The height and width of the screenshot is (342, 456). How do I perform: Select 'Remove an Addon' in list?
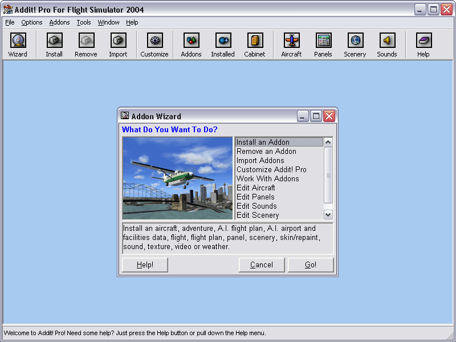(x=279, y=151)
